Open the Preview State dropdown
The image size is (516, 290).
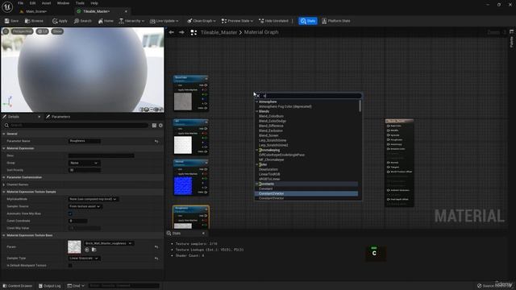[x=237, y=21]
